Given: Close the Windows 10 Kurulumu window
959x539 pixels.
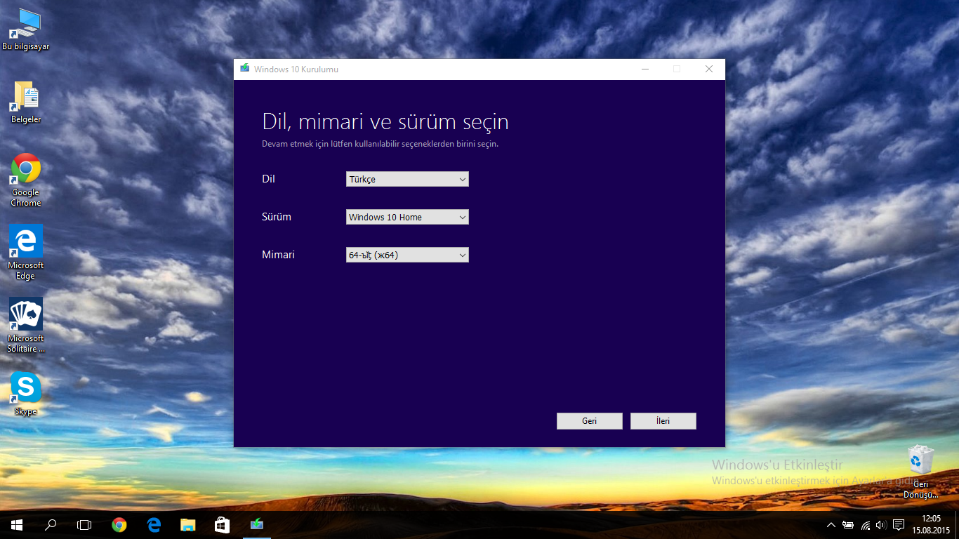Looking at the screenshot, I should (x=709, y=69).
